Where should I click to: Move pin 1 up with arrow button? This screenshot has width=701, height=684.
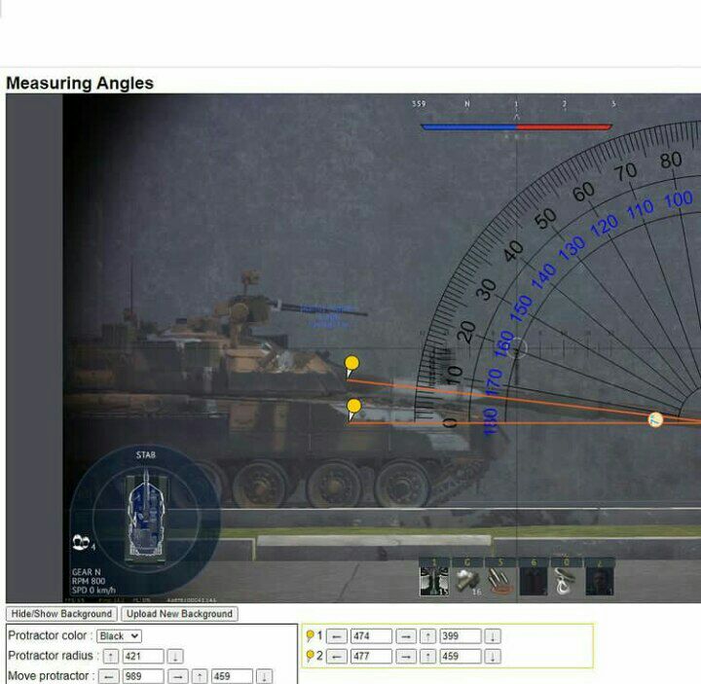427,635
